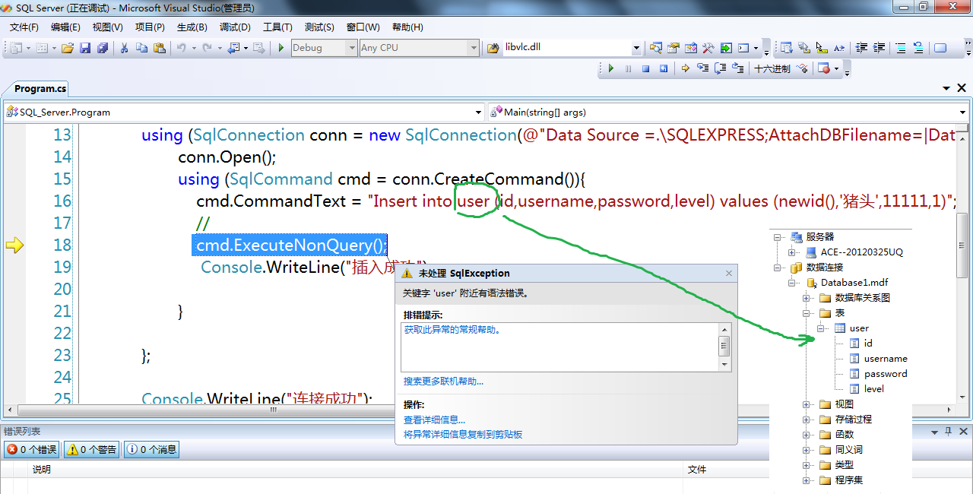973x494 pixels.
Task: Open the 编辑(E) menu
Action: (65, 27)
